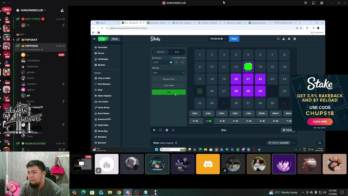Click the Clear Table button
Image resolution: width=348 pixels, height=196 pixels.
[169, 85]
